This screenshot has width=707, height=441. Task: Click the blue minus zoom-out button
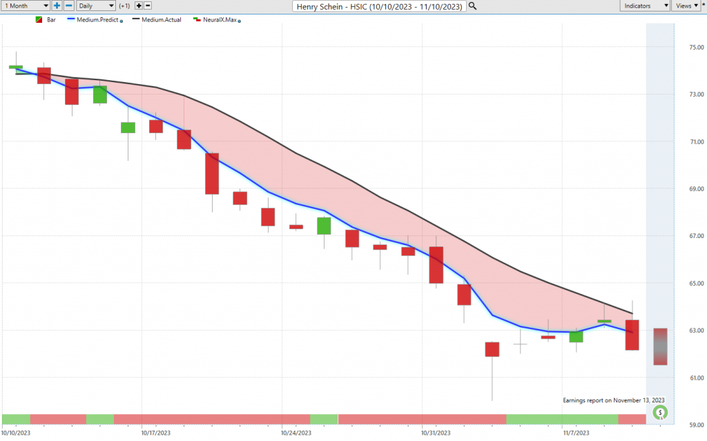[x=69, y=6]
